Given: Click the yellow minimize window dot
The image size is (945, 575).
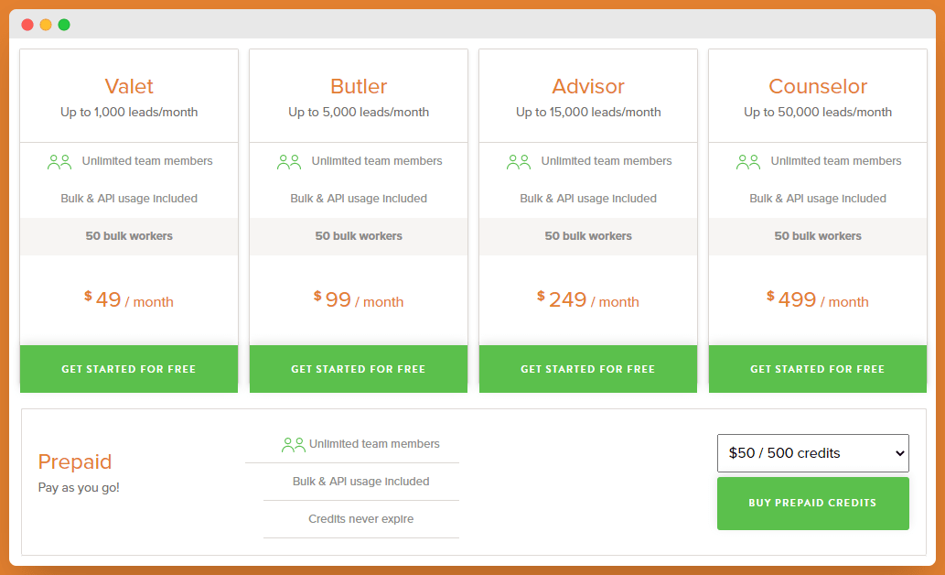Looking at the screenshot, I should point(46,25).
